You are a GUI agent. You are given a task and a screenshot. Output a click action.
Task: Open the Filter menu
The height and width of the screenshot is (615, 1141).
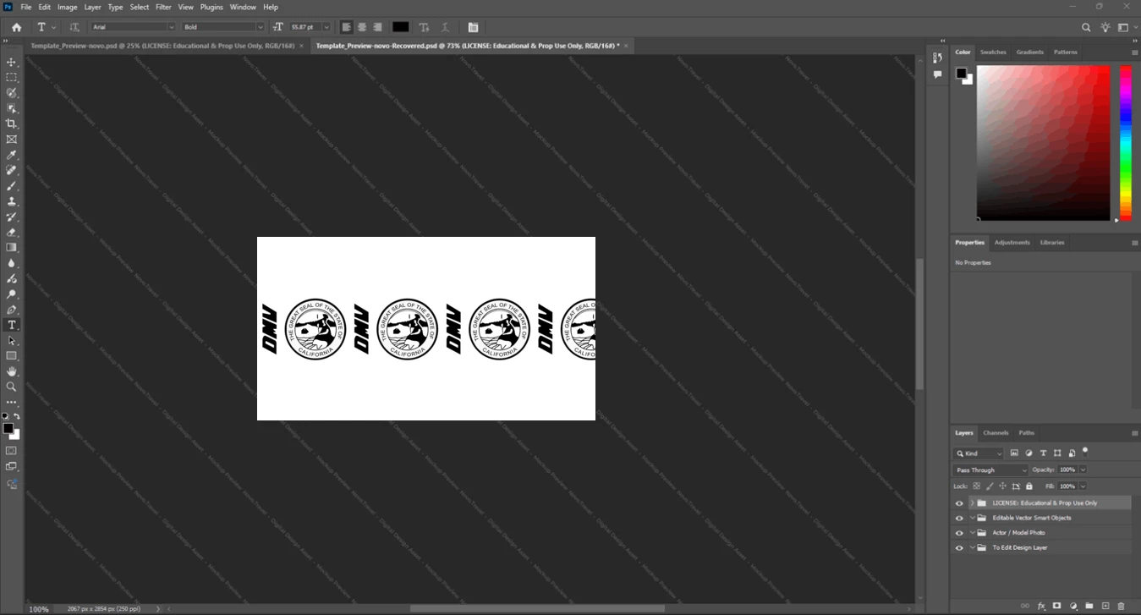(x=163, y=7)
